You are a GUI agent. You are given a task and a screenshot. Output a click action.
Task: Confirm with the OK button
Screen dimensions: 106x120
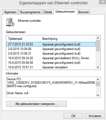(73, 116)
